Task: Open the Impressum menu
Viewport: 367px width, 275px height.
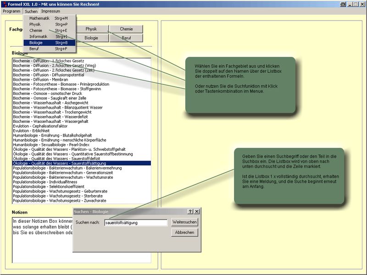Action: (50, 11)
